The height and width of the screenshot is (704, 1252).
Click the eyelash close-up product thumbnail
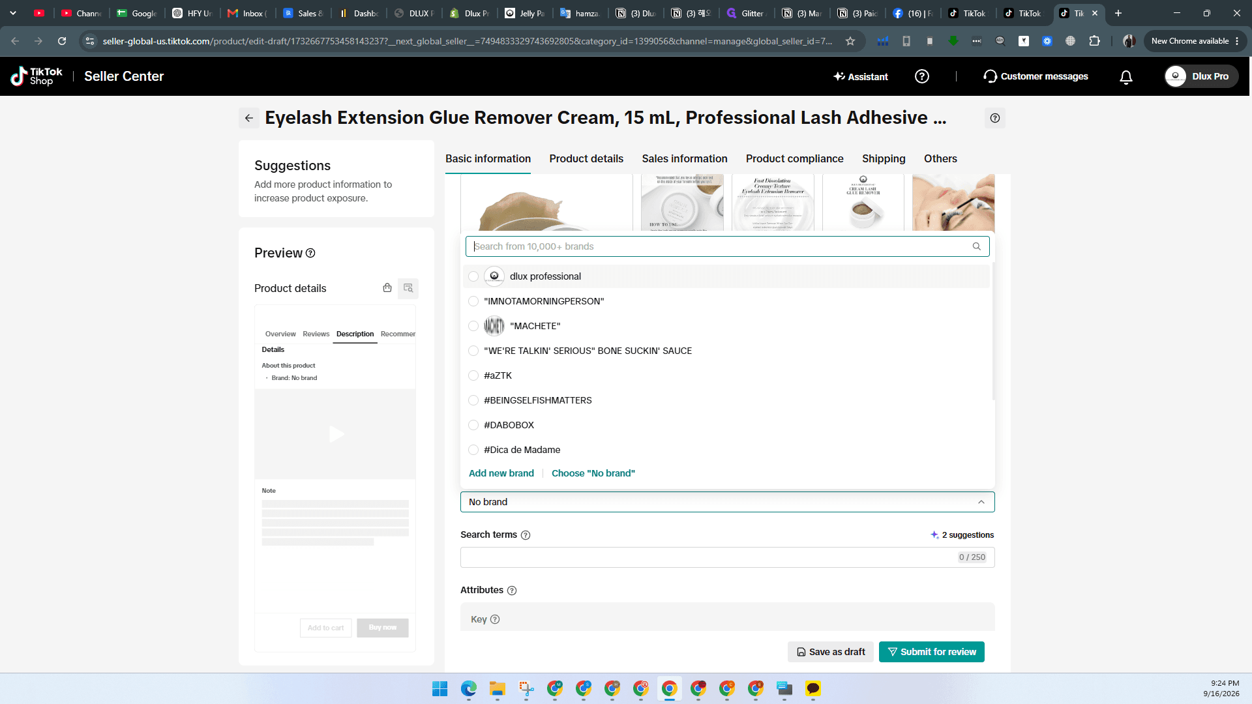pyautogui.click(x=953, y=203)
